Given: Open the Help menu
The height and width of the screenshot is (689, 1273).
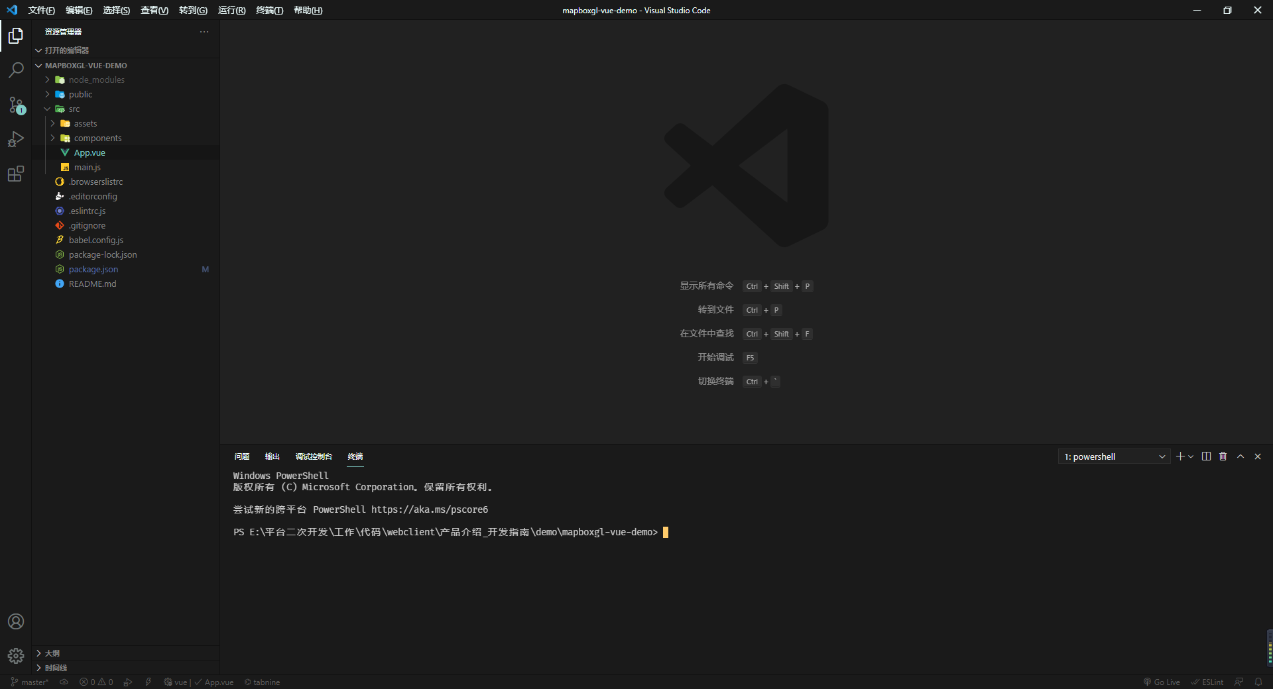Looking at the screenshot, I should pos(308,10).
